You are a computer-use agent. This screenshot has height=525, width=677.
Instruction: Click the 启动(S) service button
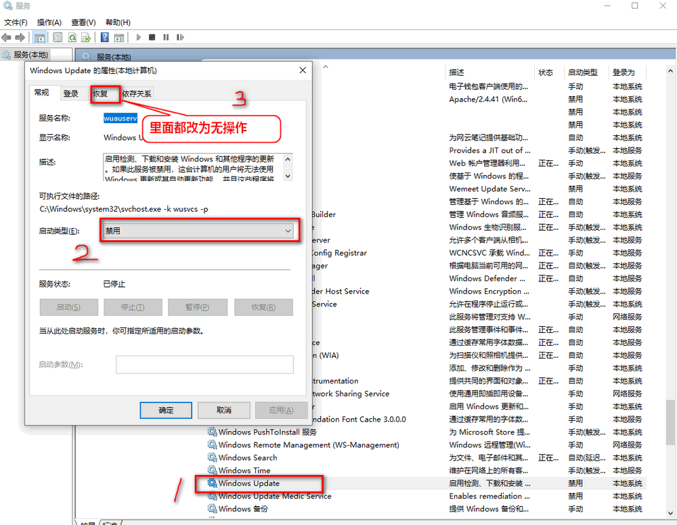point(68,307)
